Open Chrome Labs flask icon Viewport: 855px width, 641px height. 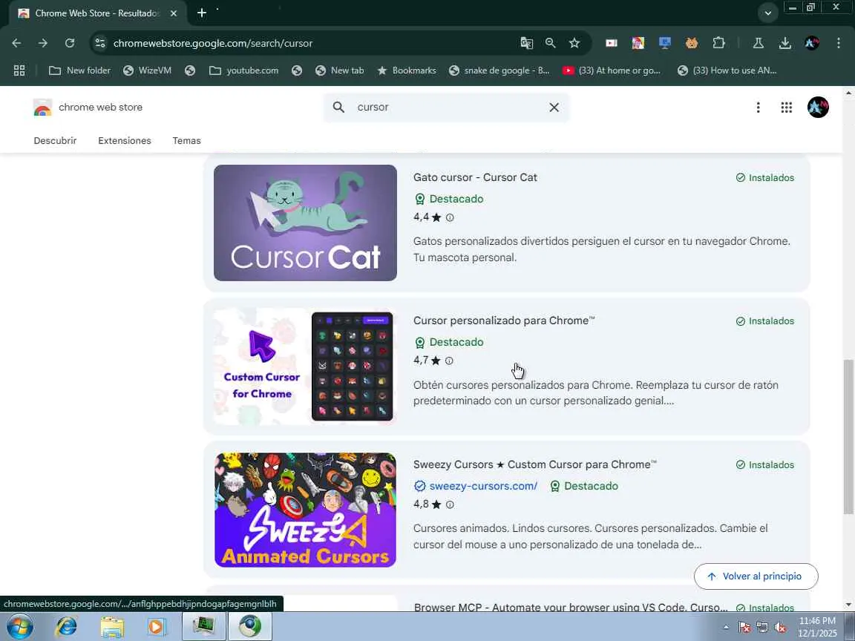tap(758, 43)
